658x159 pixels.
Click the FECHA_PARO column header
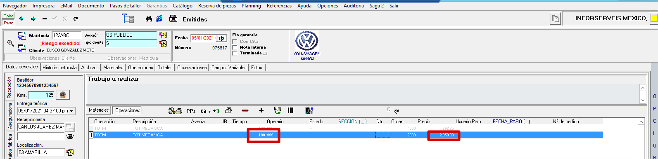pos(511,122)
